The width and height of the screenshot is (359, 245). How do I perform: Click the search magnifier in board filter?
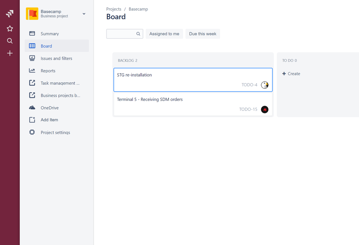(x=138, y=34)
